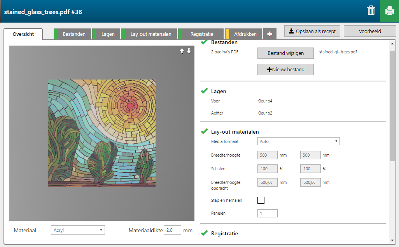Click the Lagen section heading
399x247 pixels.
click(219, 91)
